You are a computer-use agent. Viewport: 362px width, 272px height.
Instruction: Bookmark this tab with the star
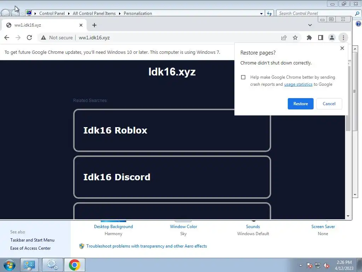(x=295, y=38)
